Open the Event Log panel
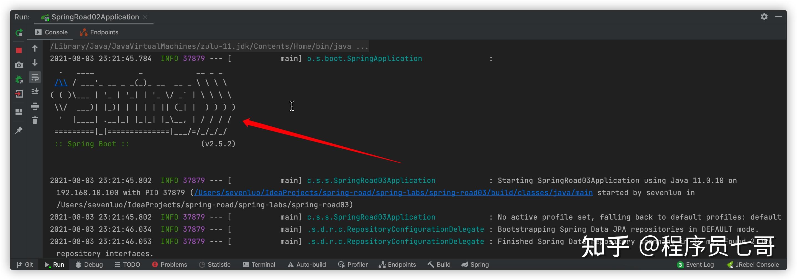797x280 pixels. tap(695, 264)
